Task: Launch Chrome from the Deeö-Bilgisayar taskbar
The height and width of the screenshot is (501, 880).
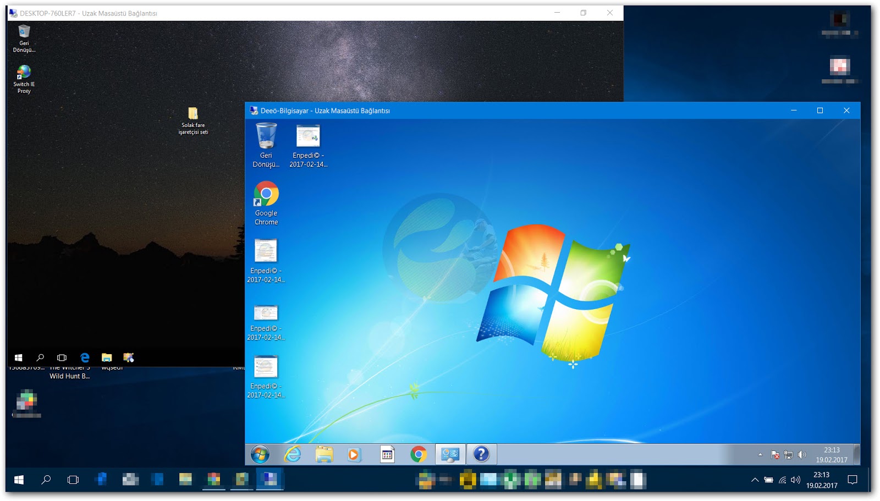Action: (x=419, y=454)
